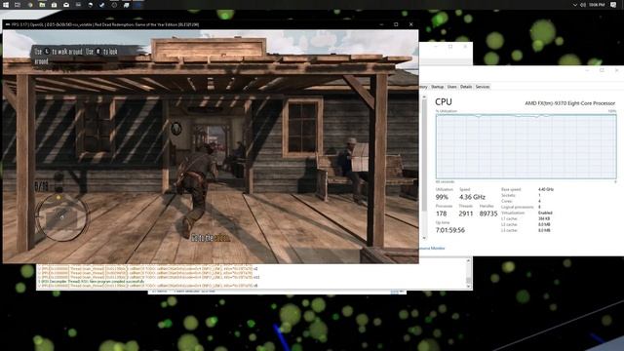Close the Red Dead Redemption emulator window
The image size is (624, 351).
tap(411, 24)
